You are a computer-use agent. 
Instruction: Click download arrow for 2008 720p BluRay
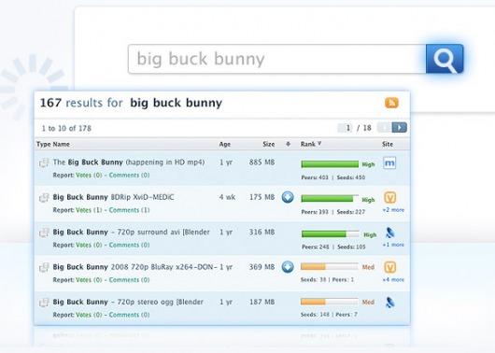pos(288,267)
